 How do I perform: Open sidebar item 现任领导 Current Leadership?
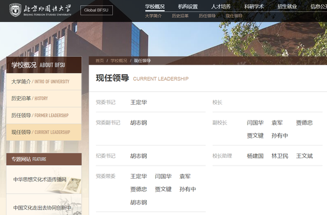[x=44, y=132]
